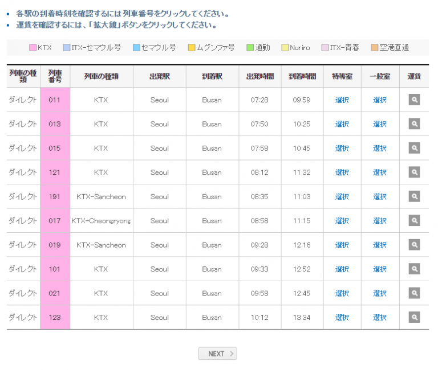Show fare for train 121

pos(414,172)
